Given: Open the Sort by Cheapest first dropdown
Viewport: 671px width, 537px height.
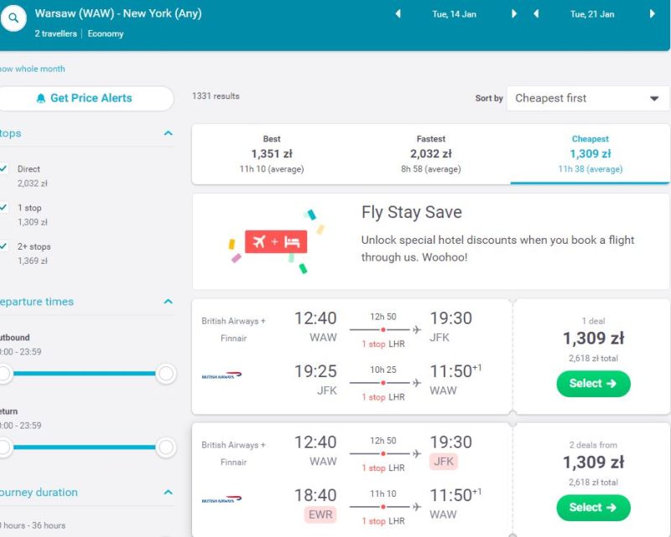Looking at the screenshot, I should [588, 98].
